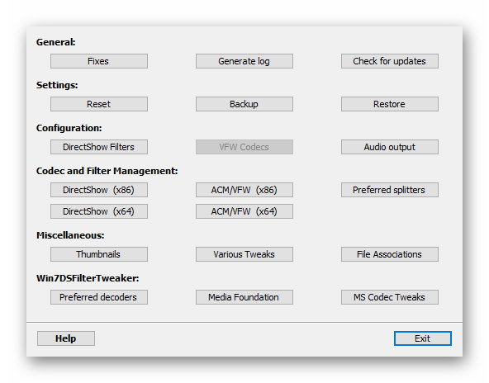
Task: Choose the Restore settings button
Action: click(390, 104)
